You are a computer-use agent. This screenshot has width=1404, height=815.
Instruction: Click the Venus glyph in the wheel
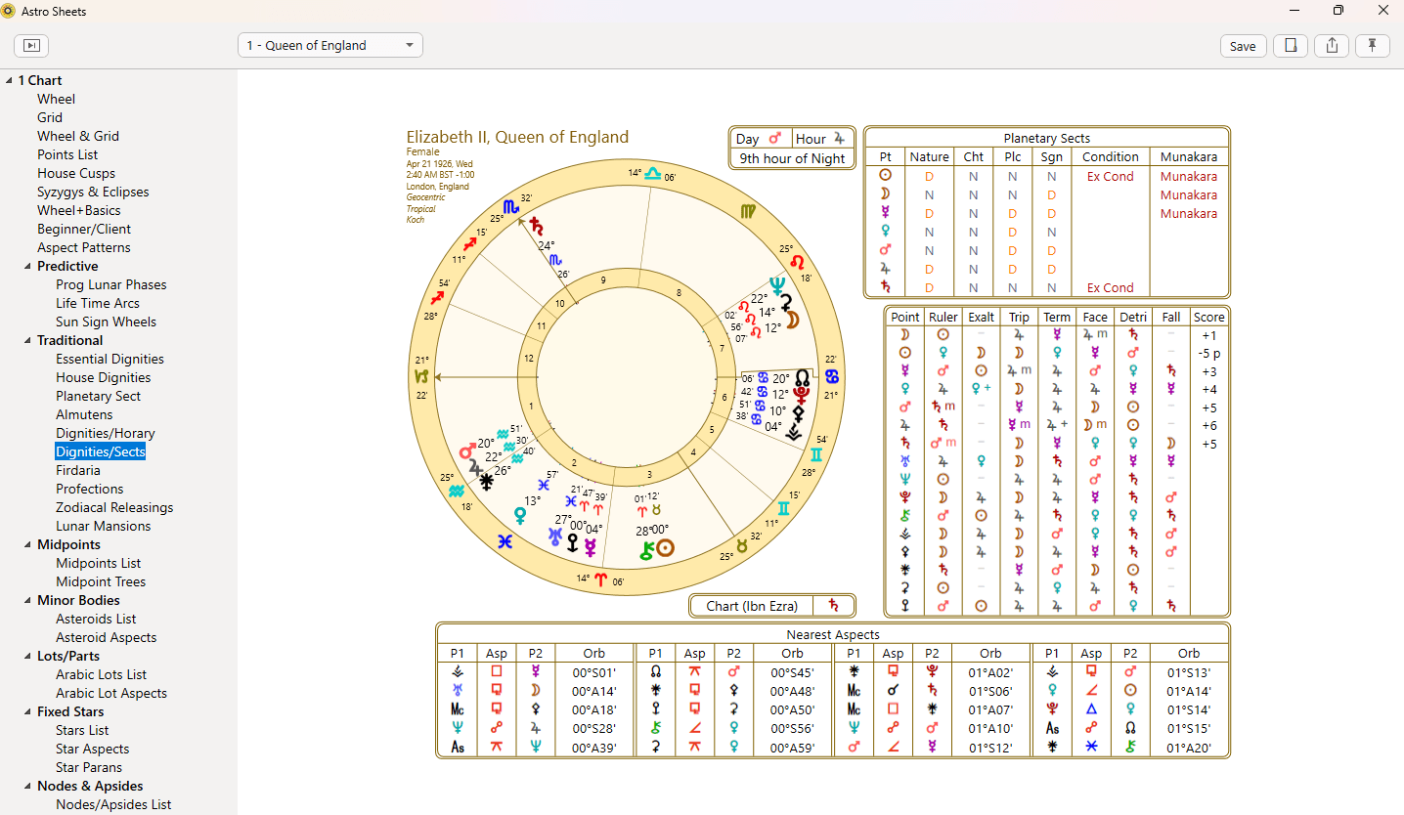click(x=521, y=516)
